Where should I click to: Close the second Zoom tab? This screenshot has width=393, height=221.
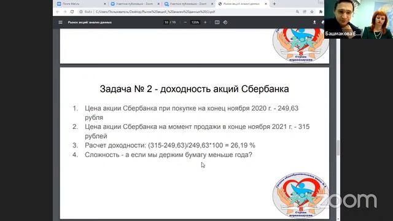tap(212, 4)
